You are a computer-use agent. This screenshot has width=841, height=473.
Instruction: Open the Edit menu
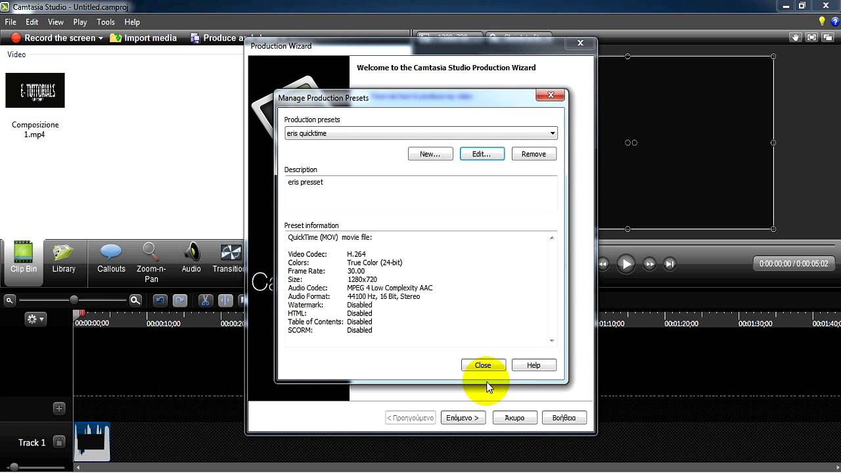pyautogui.click(x=32, y=22)
